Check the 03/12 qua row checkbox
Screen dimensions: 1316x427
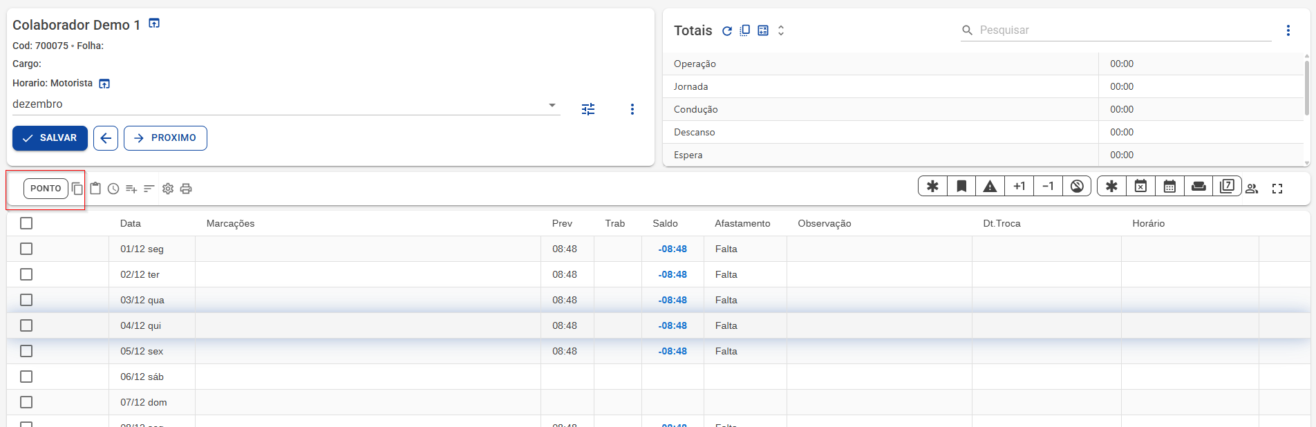[x=26, y=300]
